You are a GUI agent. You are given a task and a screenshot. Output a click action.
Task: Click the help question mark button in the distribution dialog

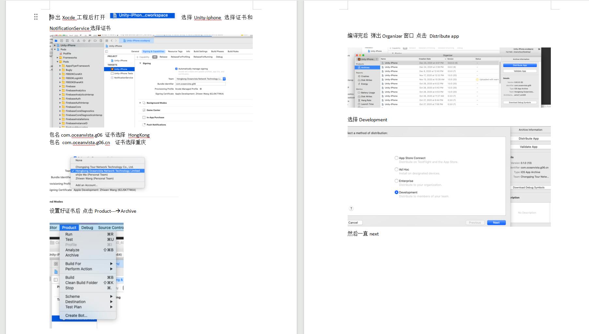pyautogui.click(x=351, y=208)
